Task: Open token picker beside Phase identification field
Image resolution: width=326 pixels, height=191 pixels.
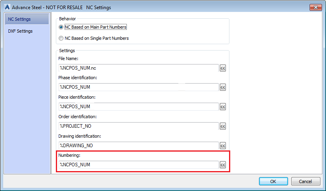Action: [x=223, y=87]
